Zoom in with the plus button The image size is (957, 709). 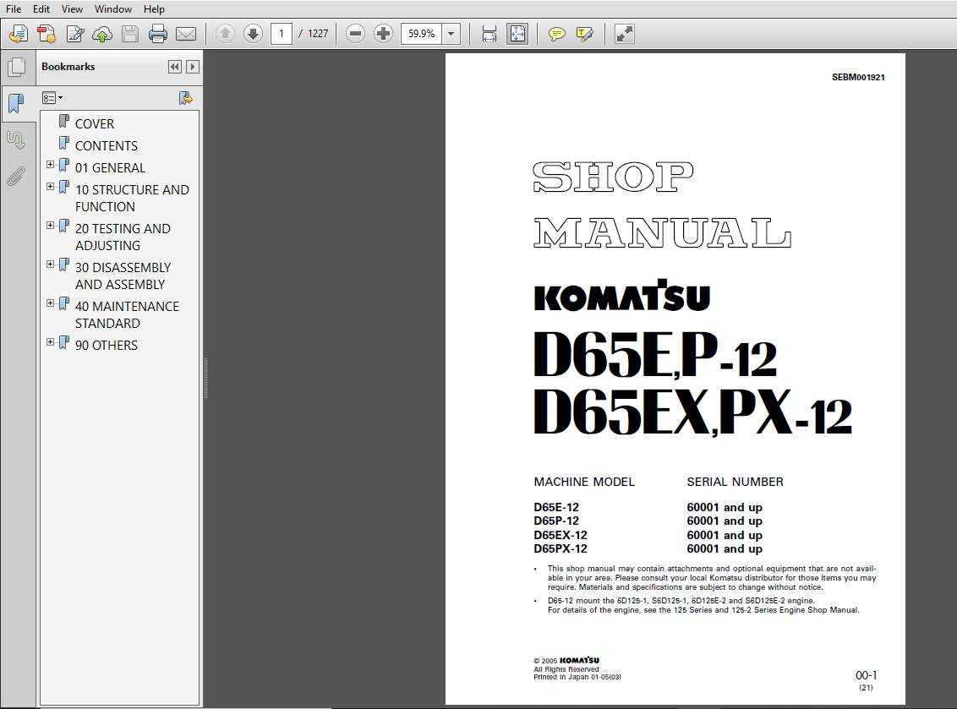pyautogui.click(x=383, y=34)
